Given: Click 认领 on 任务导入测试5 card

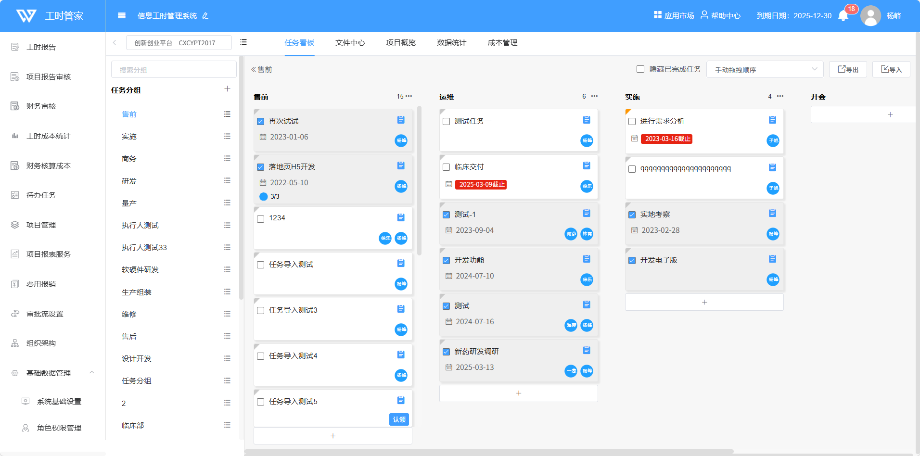Looking at the screenshot, I should coord(399,419).
